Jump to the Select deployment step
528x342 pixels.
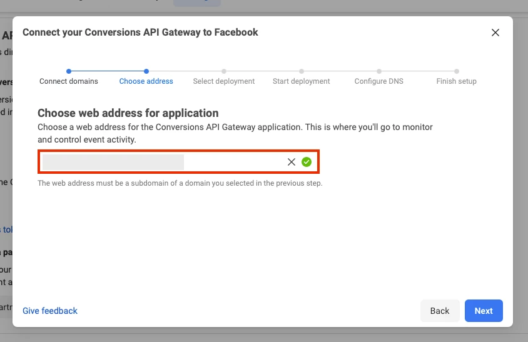pyautogui.click(x=224, y=81)
